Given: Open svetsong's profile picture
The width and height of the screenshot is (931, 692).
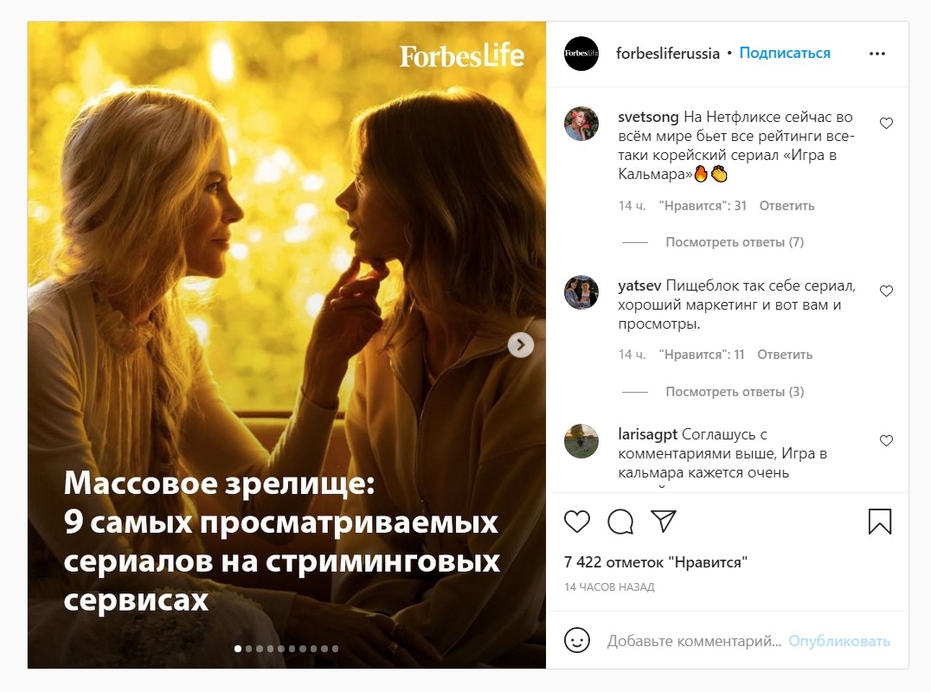Looking at the screenshot, I should [581, 124].
